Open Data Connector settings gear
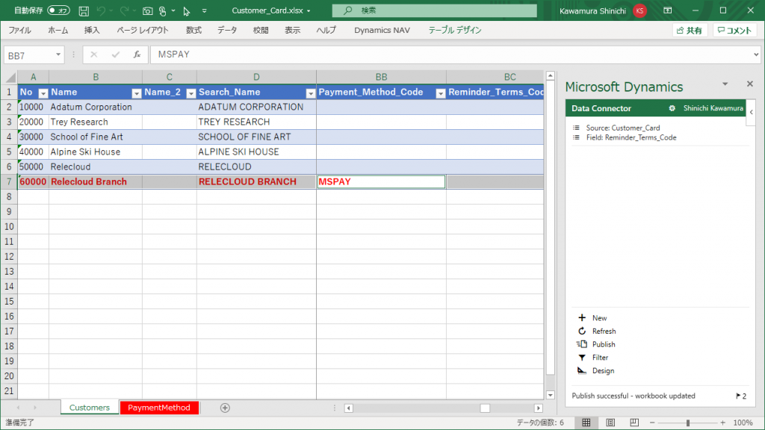The image size is (765, 430). (x=672, y=108)
